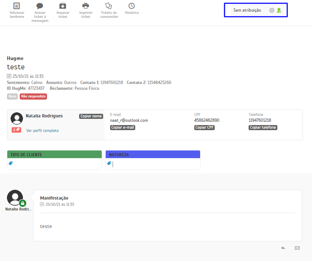The height and width of the screenshot is (261, 312).
Task: Select the CPF value 45862482890
Action: click(x=207, y=120)
